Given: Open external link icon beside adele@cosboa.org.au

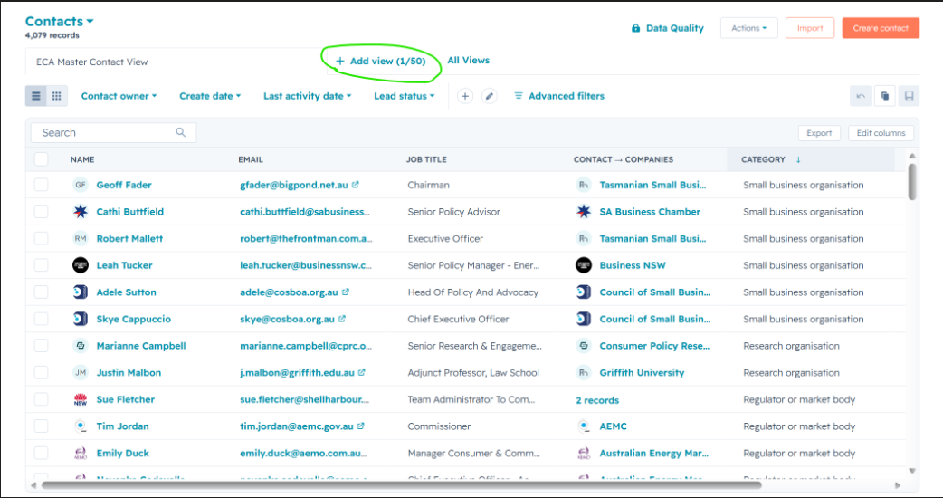Looking at the screenshot, I should point(345,292).
